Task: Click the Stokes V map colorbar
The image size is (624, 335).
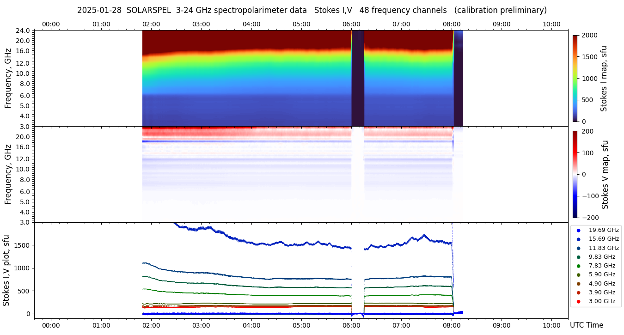Action: coord(575,174)
